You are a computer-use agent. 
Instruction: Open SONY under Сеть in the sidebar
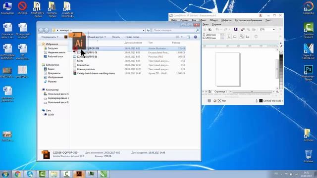[x=51, y=115]
